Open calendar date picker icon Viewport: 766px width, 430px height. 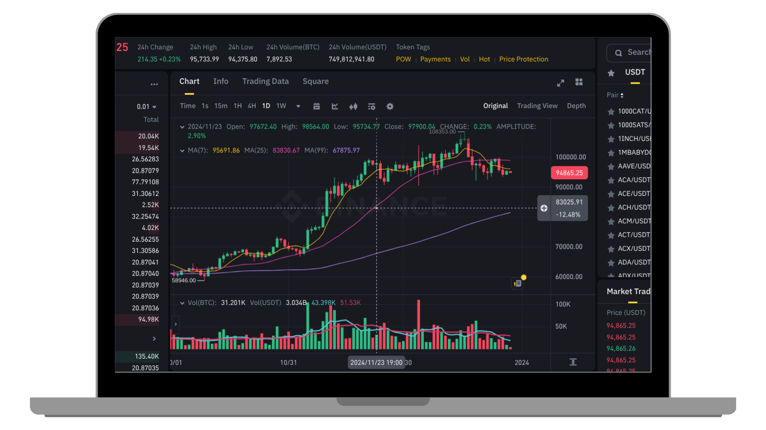(x=316, y=106)
